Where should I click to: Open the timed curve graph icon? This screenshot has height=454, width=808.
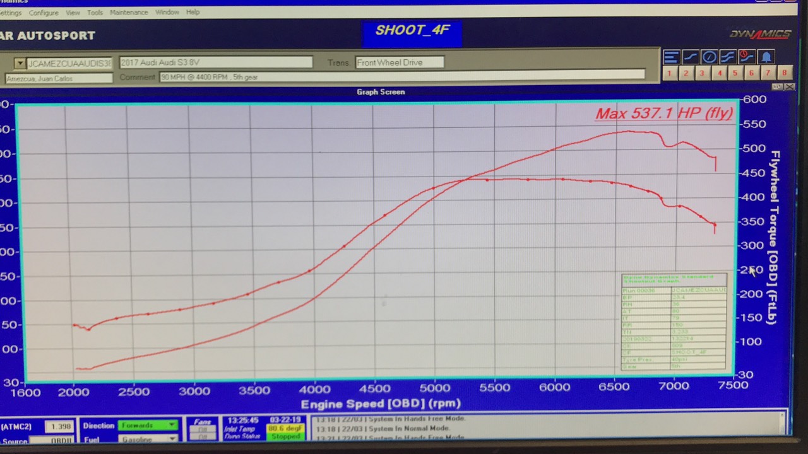(747, 57)
